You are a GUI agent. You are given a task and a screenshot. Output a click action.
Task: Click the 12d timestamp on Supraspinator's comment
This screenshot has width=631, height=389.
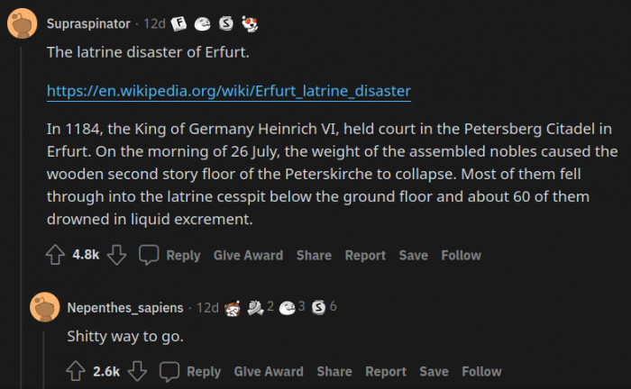[154, 23]
